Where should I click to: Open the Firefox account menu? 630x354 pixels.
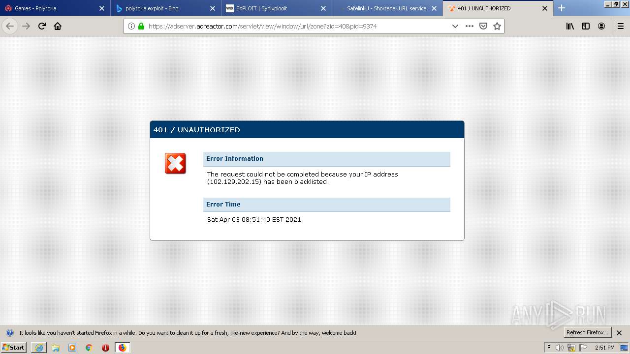click(601, 26)
